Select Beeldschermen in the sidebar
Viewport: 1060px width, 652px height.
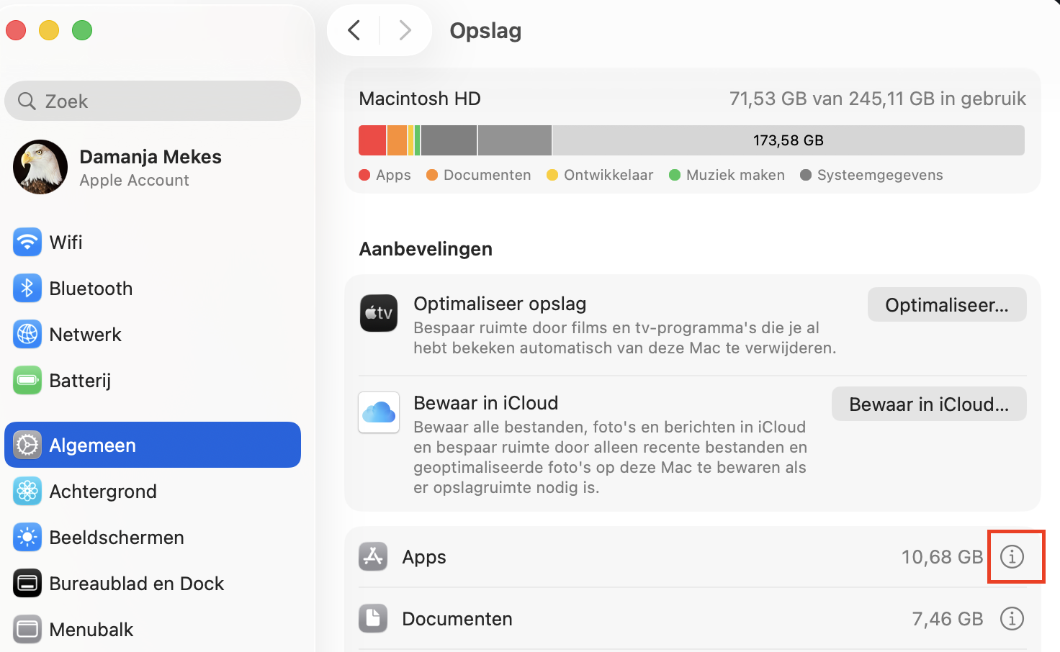[117, 537]
